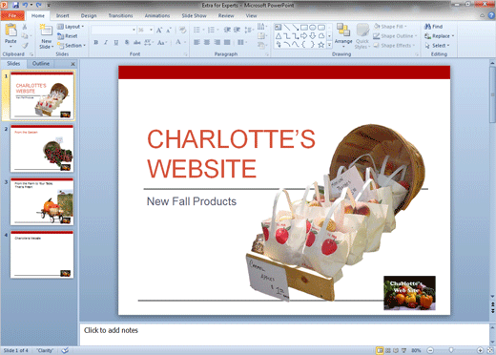
Task: Toggle Bold formatting
Action: tap(96, 42)
